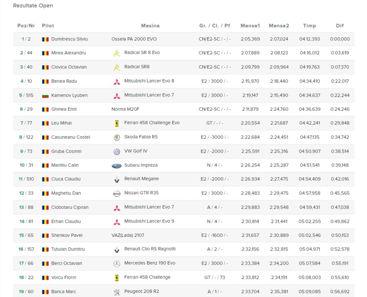Click Radical logo next to Radical SR 8 Evo

[116, 53]
